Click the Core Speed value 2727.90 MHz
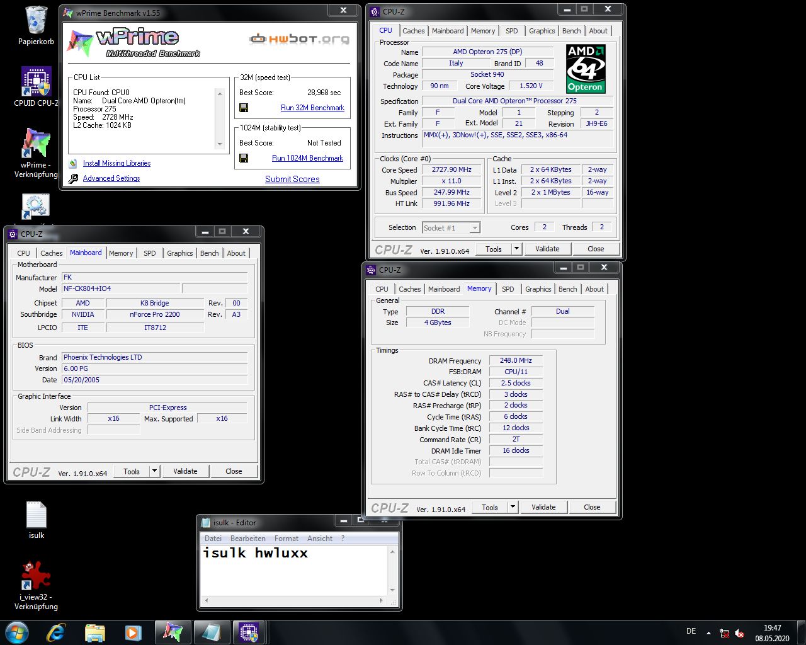The width and height of the screenshot is (806, 645). pyautogui.click(x=451, y=170)
